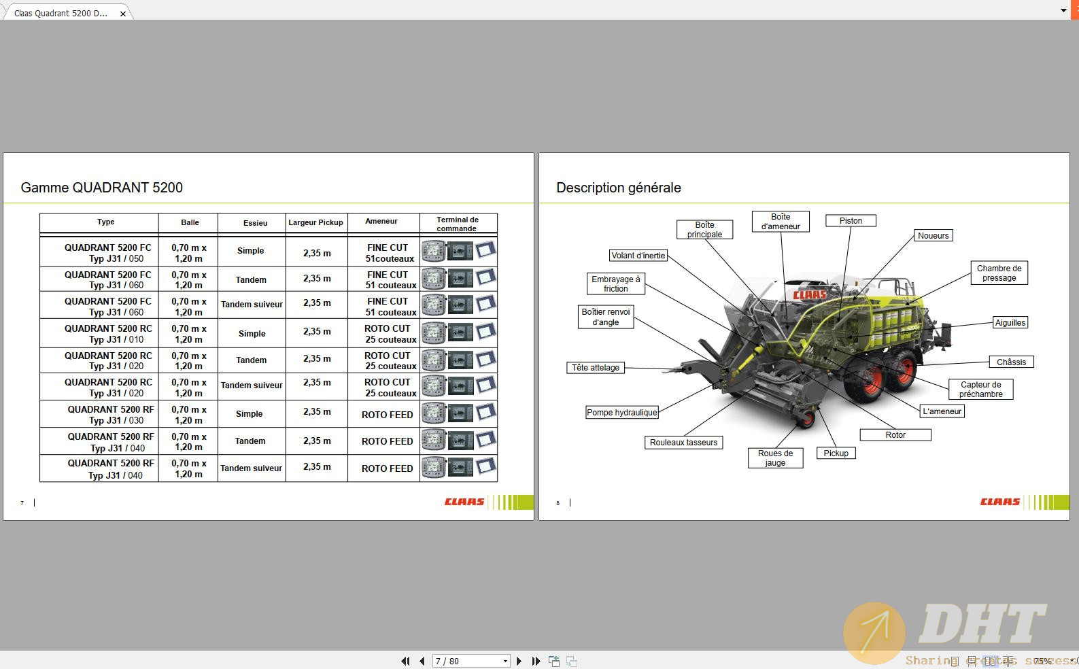
Task: Jump to the last page
Action: 536,661
